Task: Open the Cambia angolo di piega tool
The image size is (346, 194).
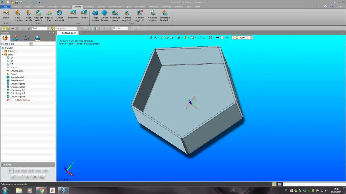Action: point(127,16)
